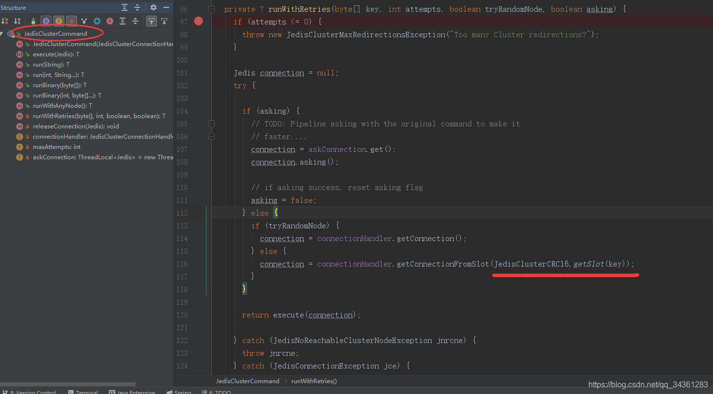Image resolution: width=713 pixels, height=394 pixels.
Task: Click the white Y-shaped grouping icon
Action: (84, 21)
